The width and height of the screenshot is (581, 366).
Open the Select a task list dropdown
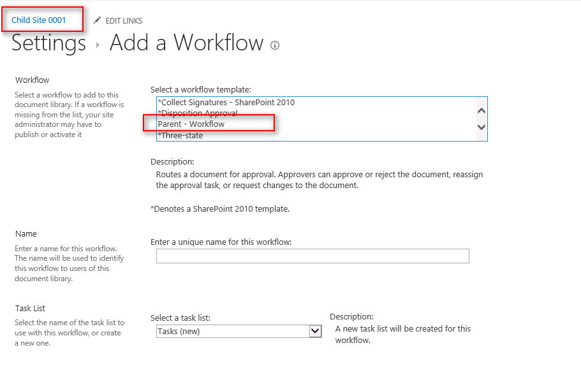point(239,331)
